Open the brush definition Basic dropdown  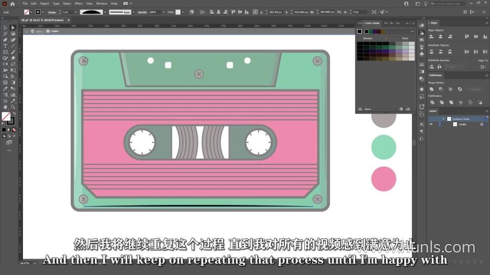point(133,12)
